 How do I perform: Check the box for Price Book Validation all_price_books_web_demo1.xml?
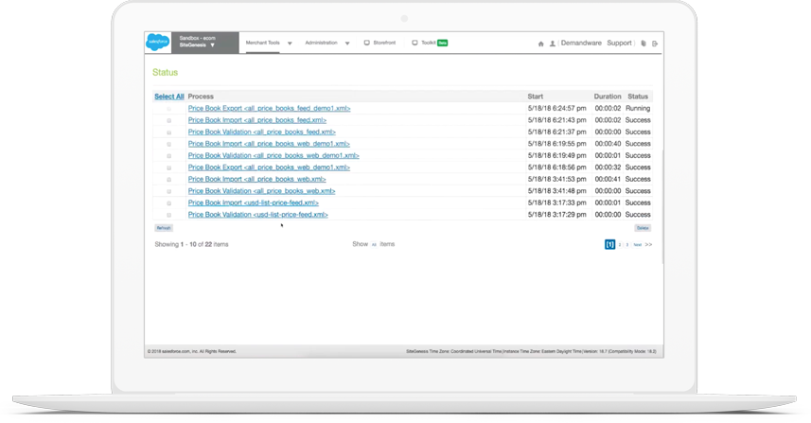coord(169,155)
